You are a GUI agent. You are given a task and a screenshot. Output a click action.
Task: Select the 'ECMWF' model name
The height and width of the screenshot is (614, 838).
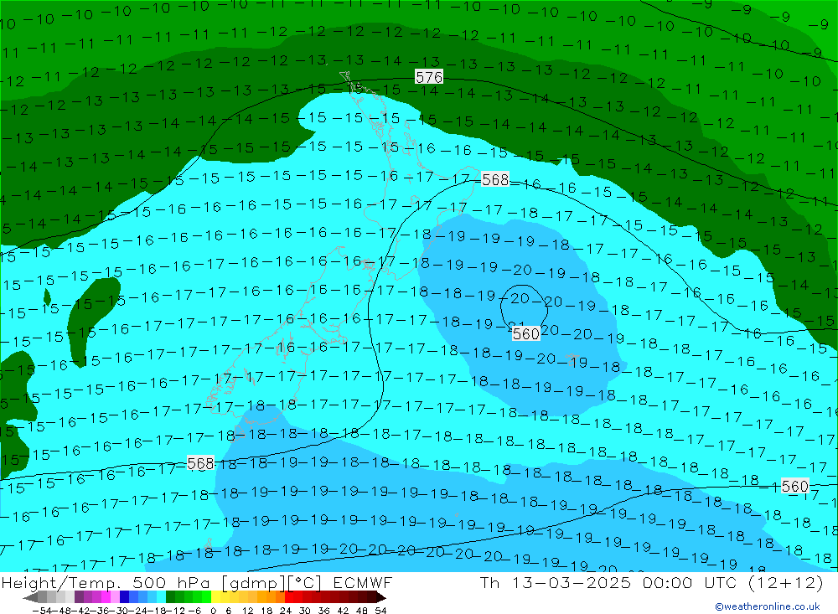pyautogui.click(x=362, y=582)
